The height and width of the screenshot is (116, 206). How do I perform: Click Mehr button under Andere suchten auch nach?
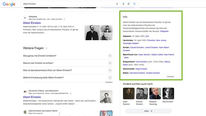point(148,111)
